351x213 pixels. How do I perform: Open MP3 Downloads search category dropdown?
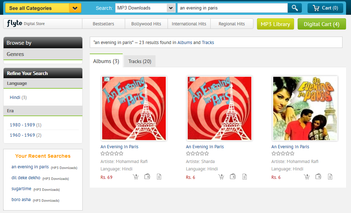point(145,8)
